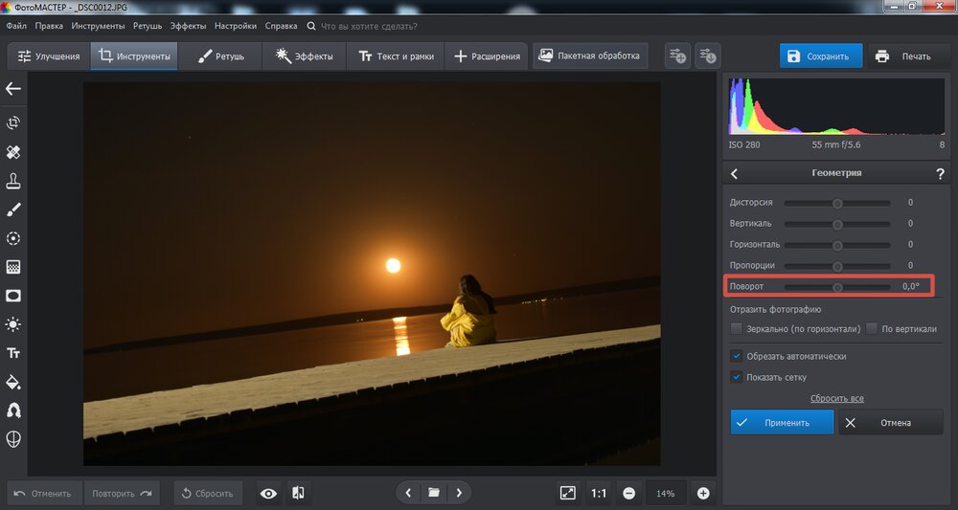The image size is (958, 510).
Task: Click the before/after compare icon
Action: (x=298, y=493)
